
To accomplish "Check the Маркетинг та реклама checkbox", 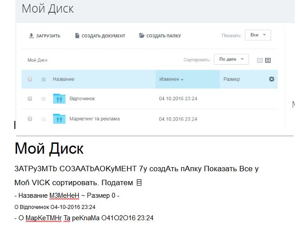I will (30, 119).
